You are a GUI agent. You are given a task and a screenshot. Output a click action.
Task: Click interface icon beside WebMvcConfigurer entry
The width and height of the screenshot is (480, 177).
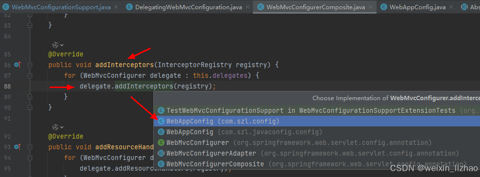(161, 142)
